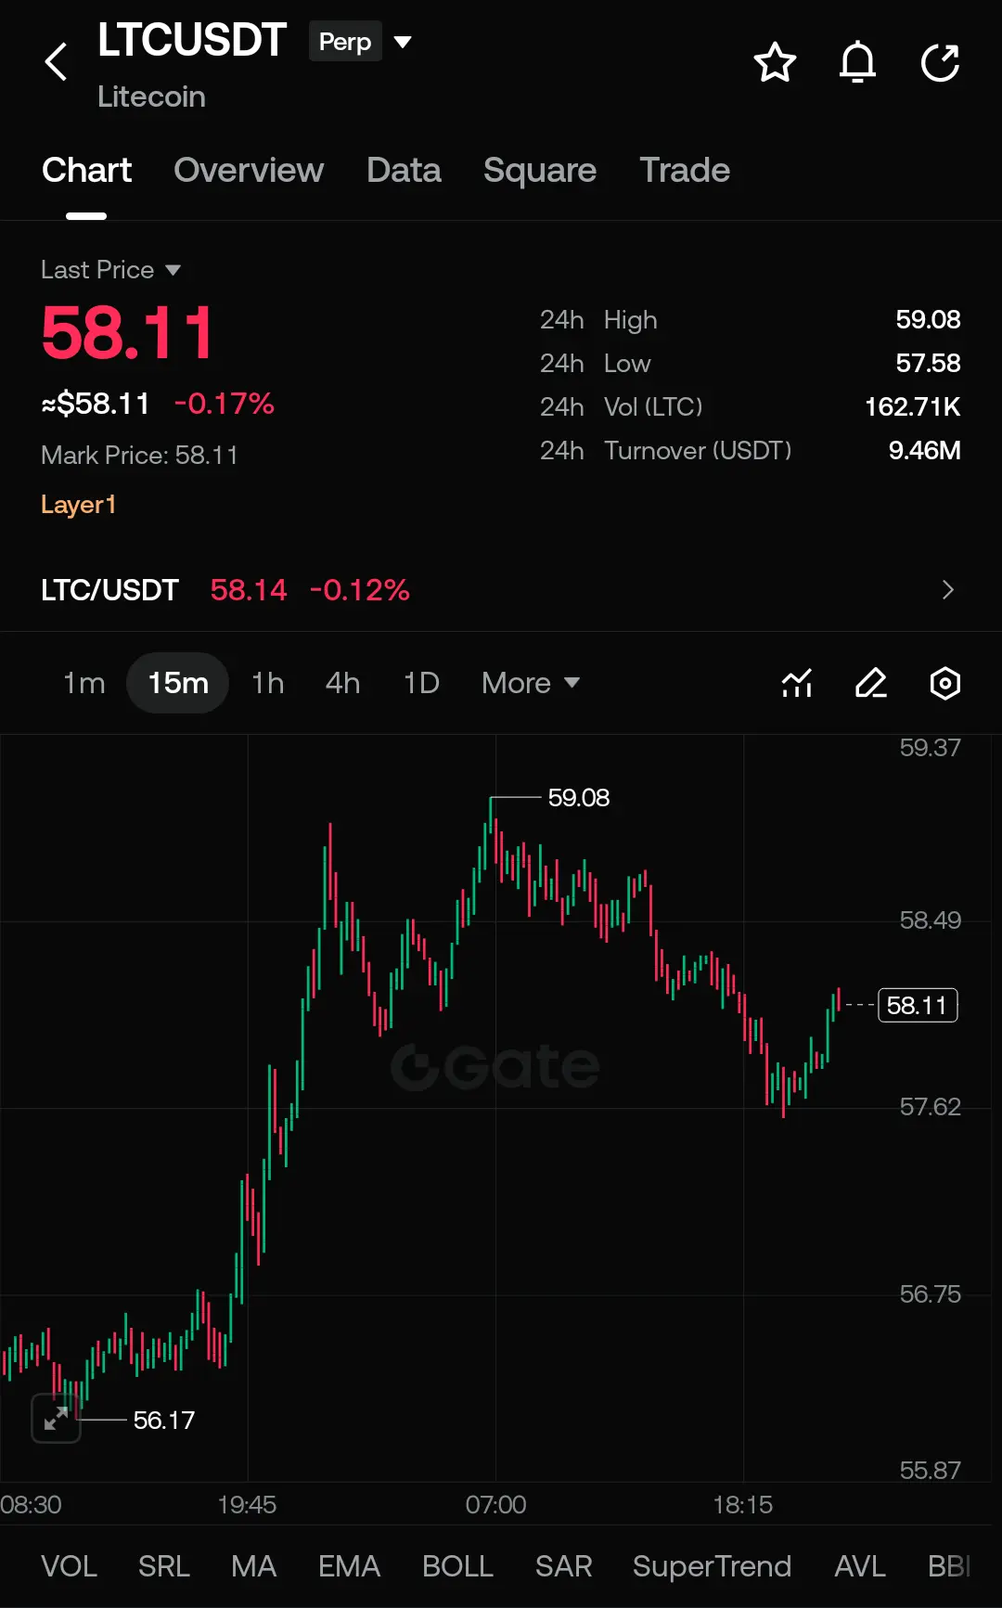Tap the 24h High value 59.08
This screenshot has height=1608, width=1002.
pos(928,320)
